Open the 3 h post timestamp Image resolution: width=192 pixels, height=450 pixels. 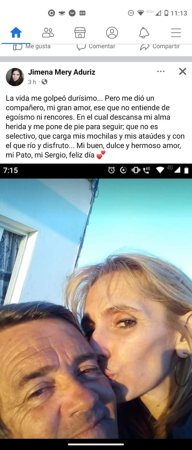coord(32,82)
